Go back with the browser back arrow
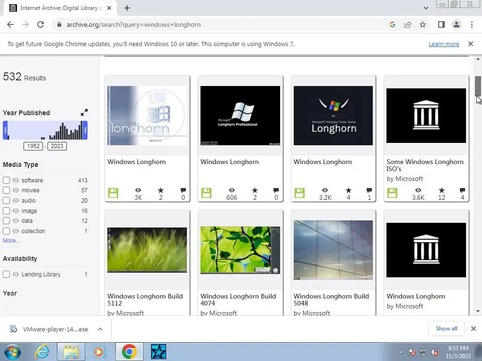Viewport: 482px width, 361px height. (10, 24)
